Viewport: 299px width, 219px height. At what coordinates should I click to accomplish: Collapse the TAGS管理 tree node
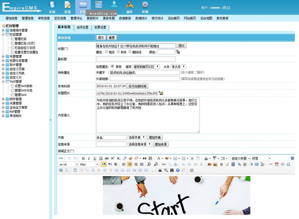(x=3, y=81)
